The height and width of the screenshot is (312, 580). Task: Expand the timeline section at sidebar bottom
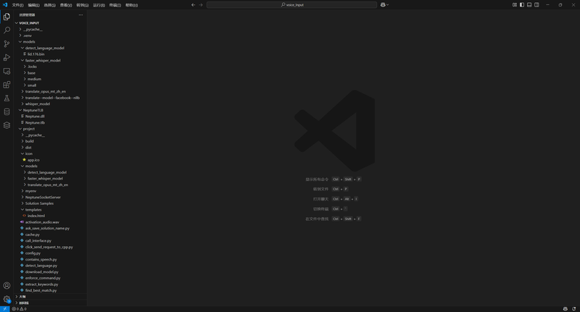pos(50,303)
